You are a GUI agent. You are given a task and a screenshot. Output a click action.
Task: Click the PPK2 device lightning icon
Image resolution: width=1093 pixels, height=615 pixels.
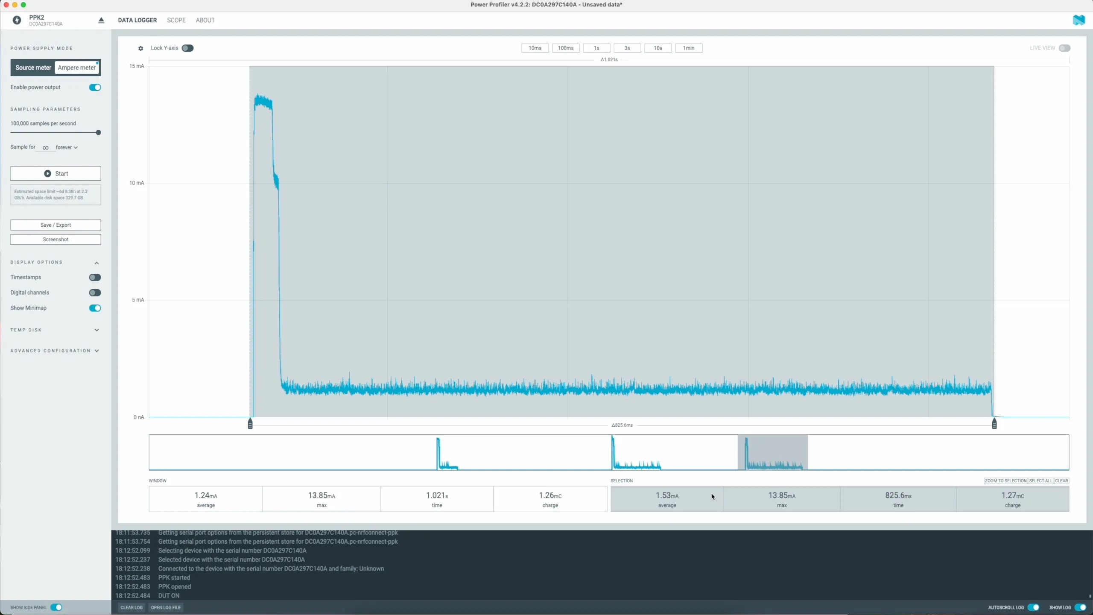click(17, 20)
